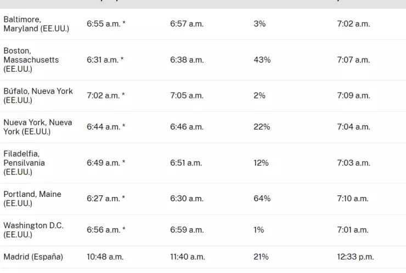This screenshot has height=273, width=406.
Task: Select Washington's 7:01 a.m. end time
Action: coord(353,230)
